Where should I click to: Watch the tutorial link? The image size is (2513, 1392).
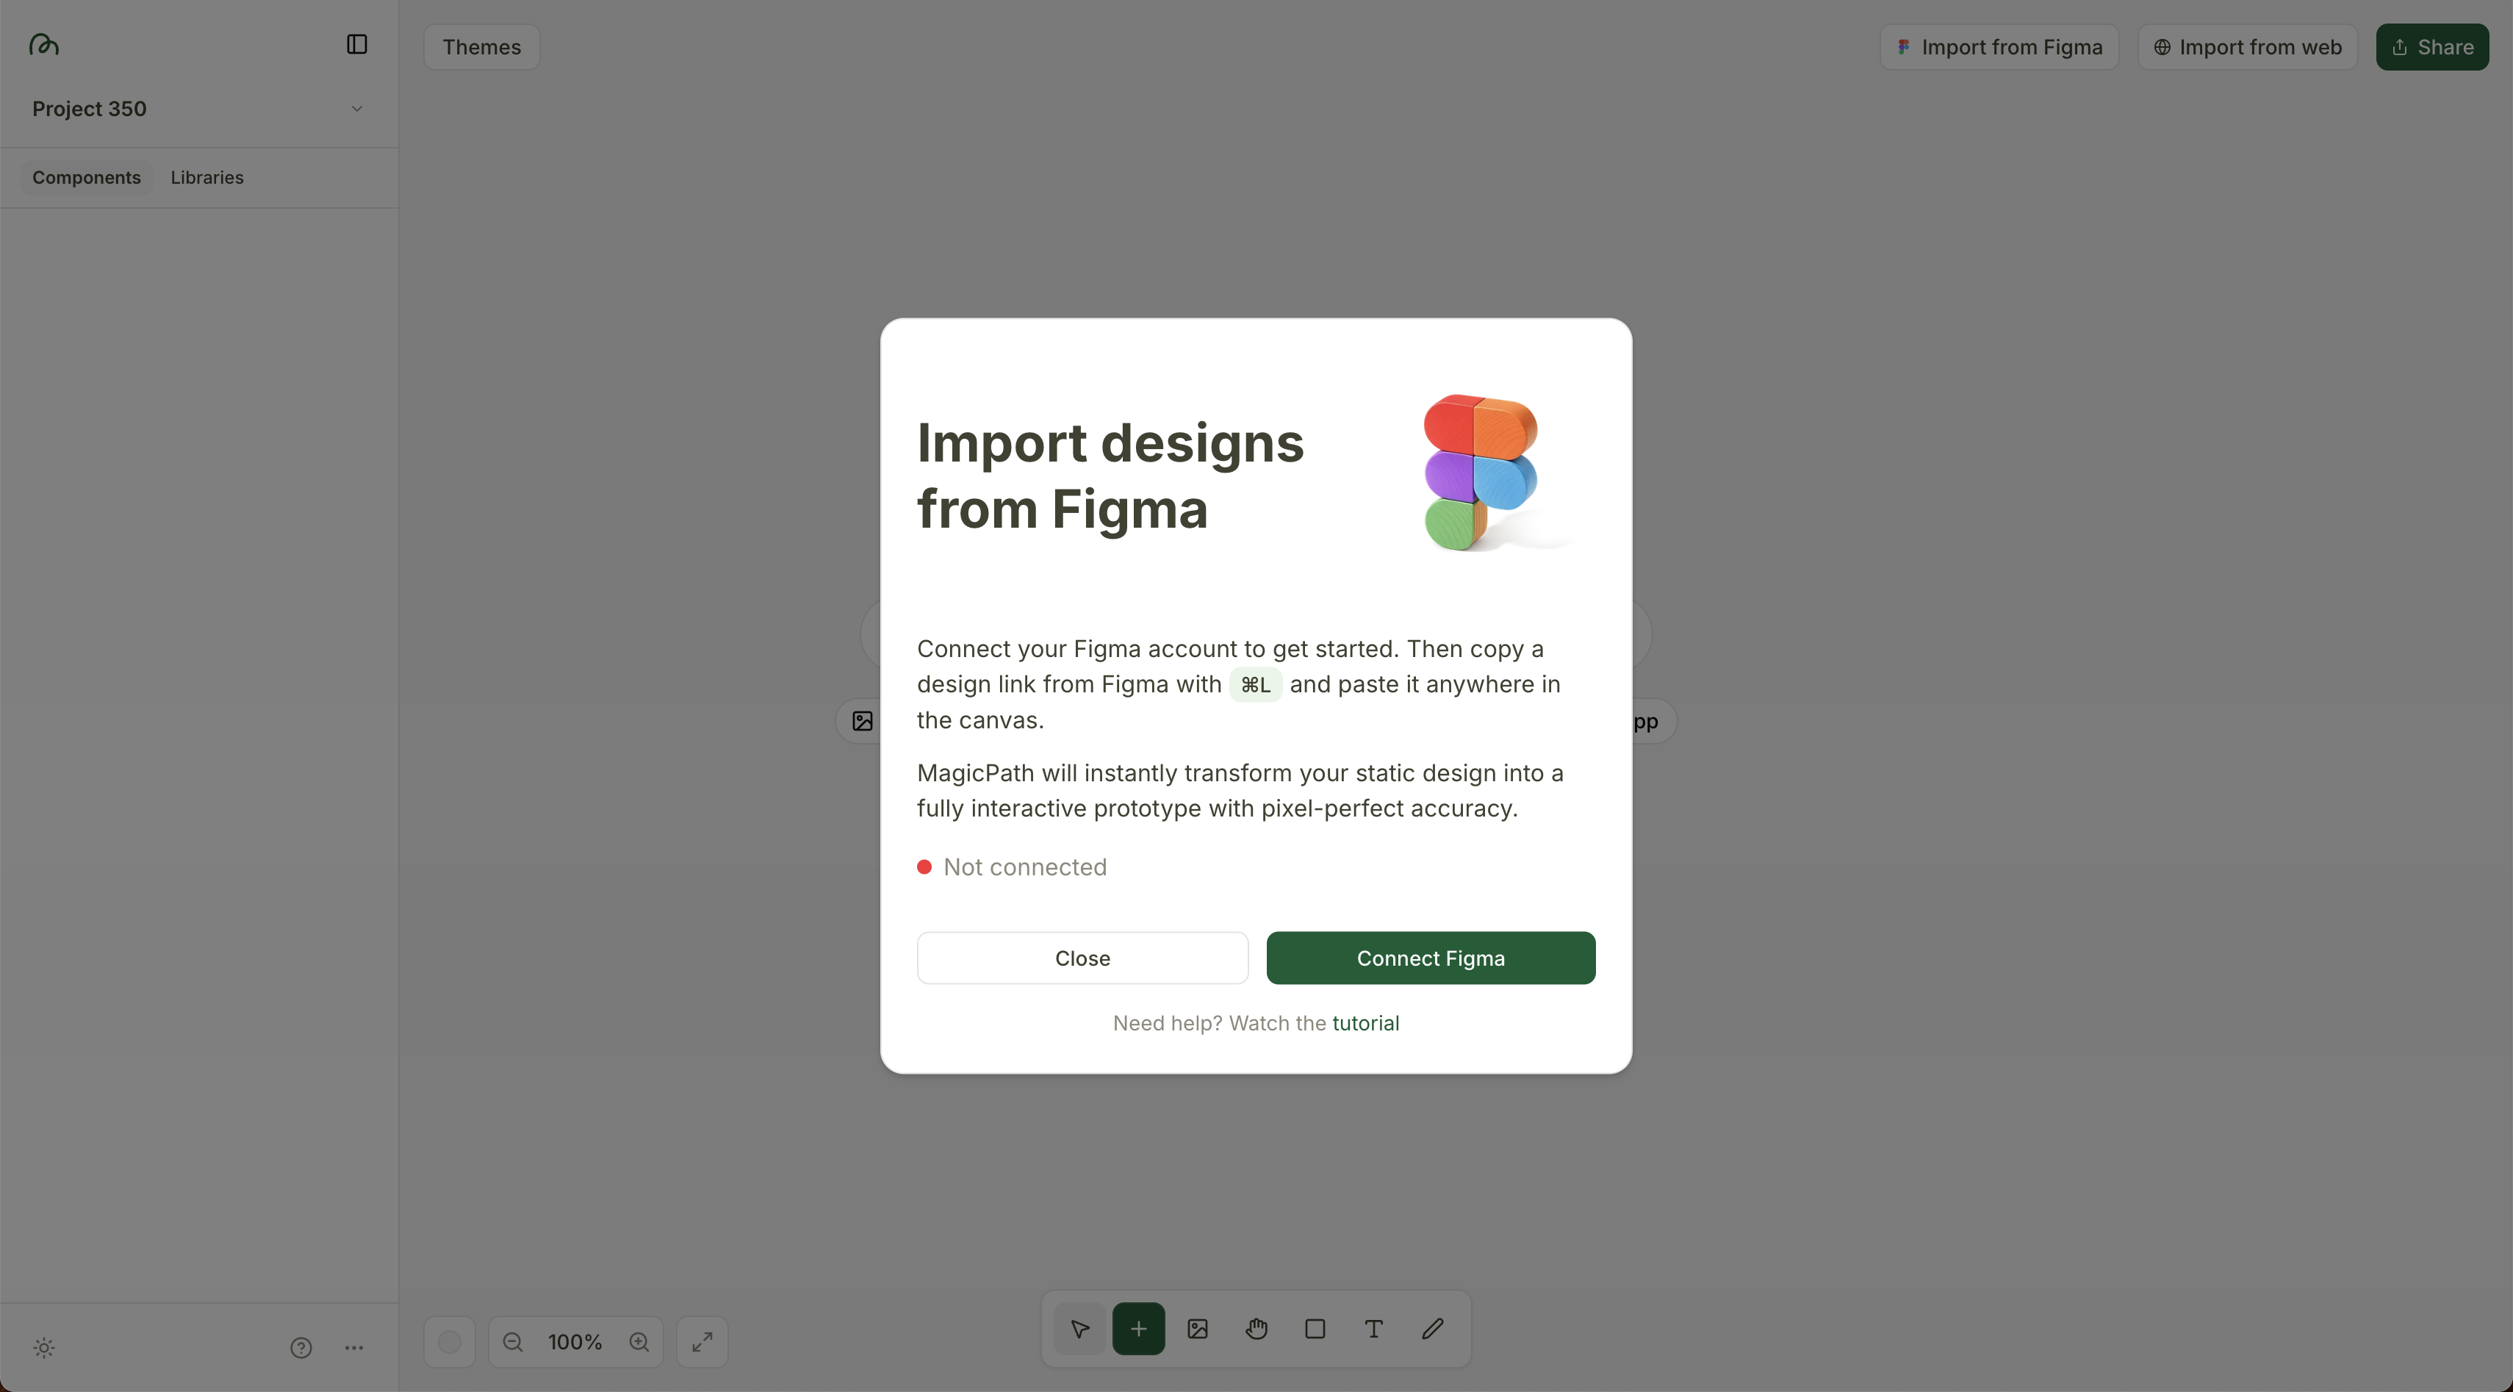coord(1366,1022)
